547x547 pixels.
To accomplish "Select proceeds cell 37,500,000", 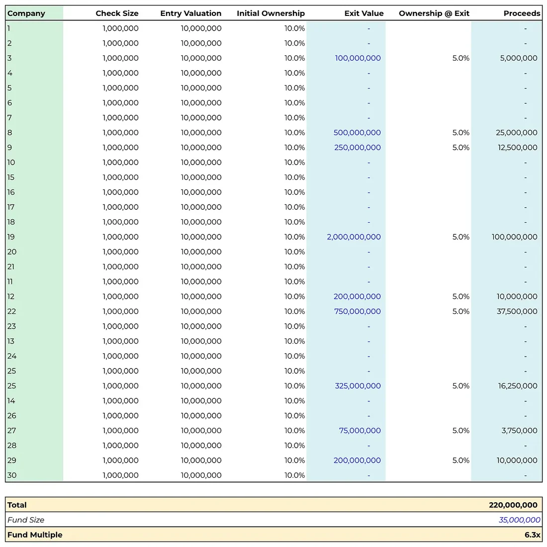I will (517, 311).
